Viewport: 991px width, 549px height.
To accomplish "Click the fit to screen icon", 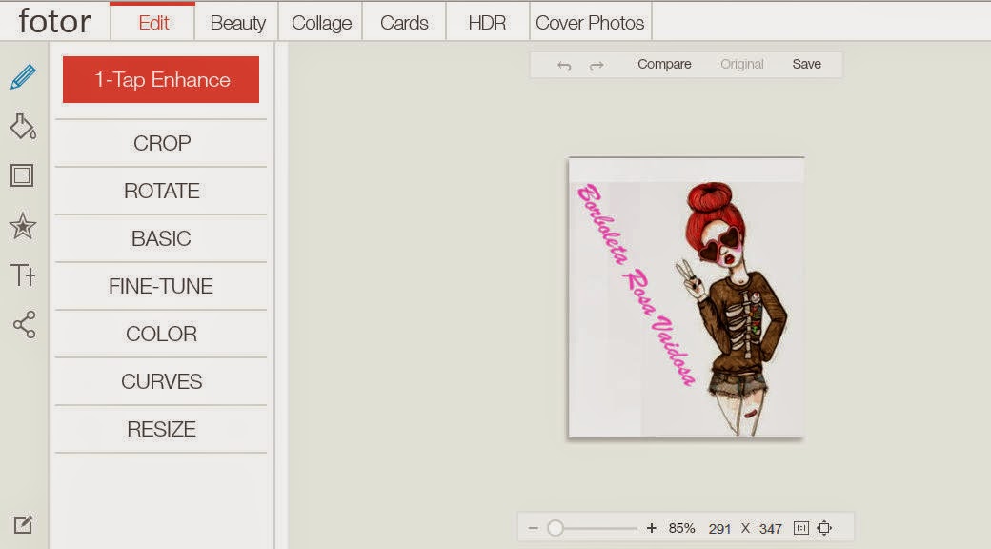I will click(824, 527).
